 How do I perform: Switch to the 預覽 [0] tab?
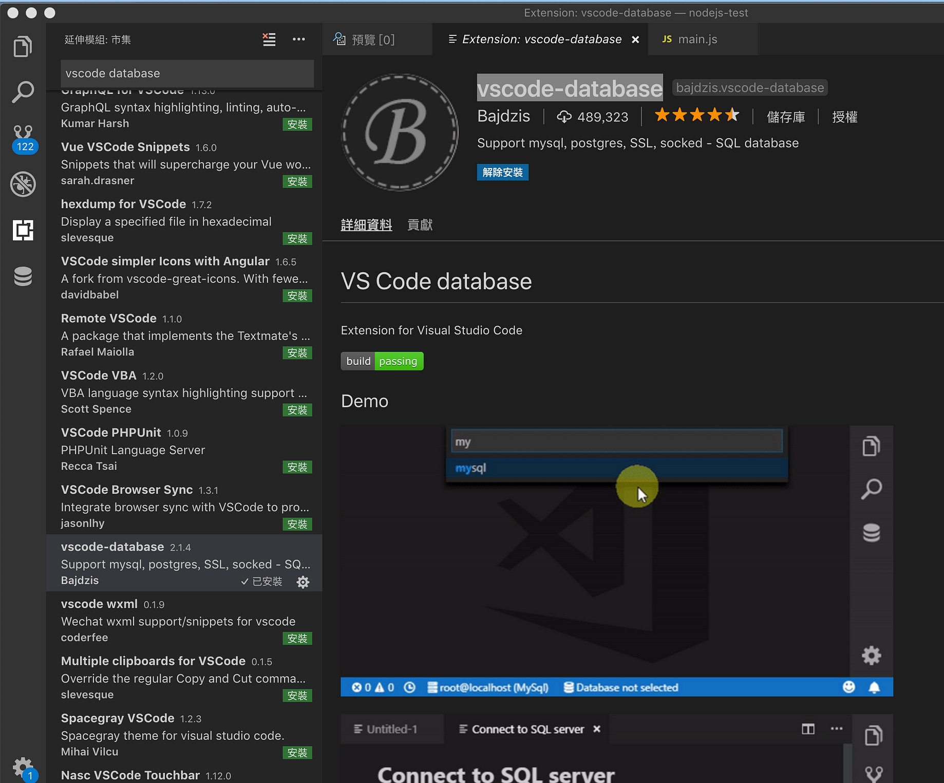(377, 40)
